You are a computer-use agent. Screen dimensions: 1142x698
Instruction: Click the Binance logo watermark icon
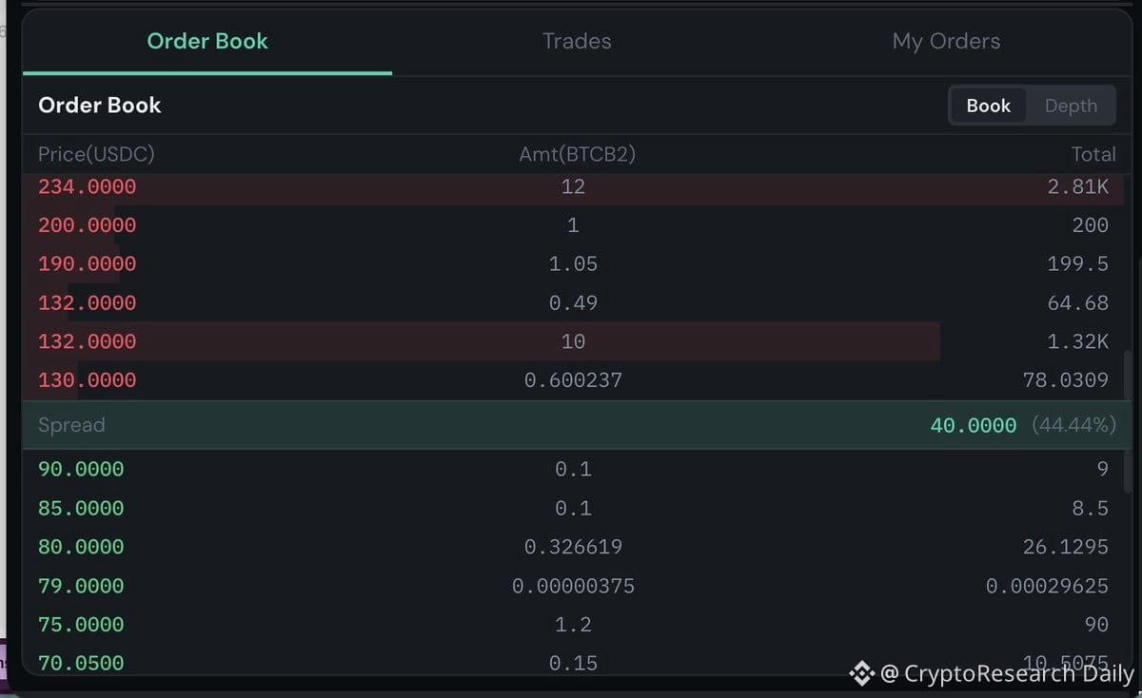[861, 673]
